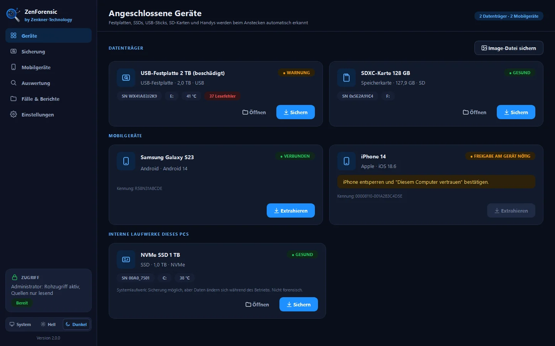This screenshot has width=555, height=346.
Task: Switch theme to Hell
Action: tap(48, 324)
